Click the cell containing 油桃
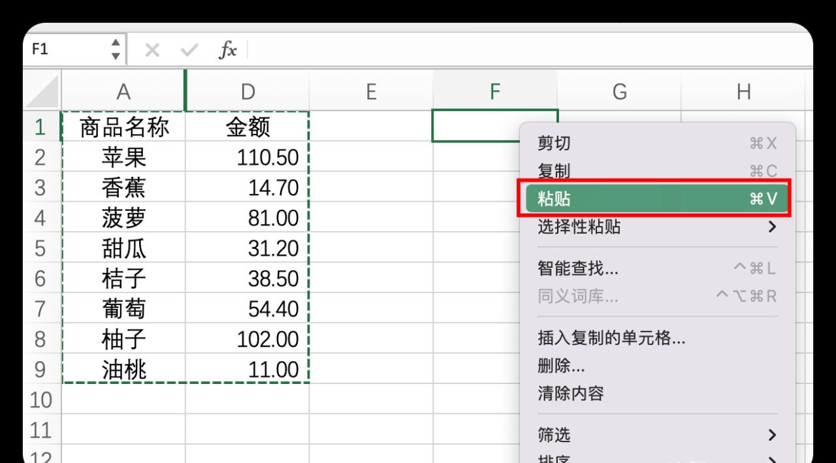This screenshot has width=836, height=463. pos(123,370)
